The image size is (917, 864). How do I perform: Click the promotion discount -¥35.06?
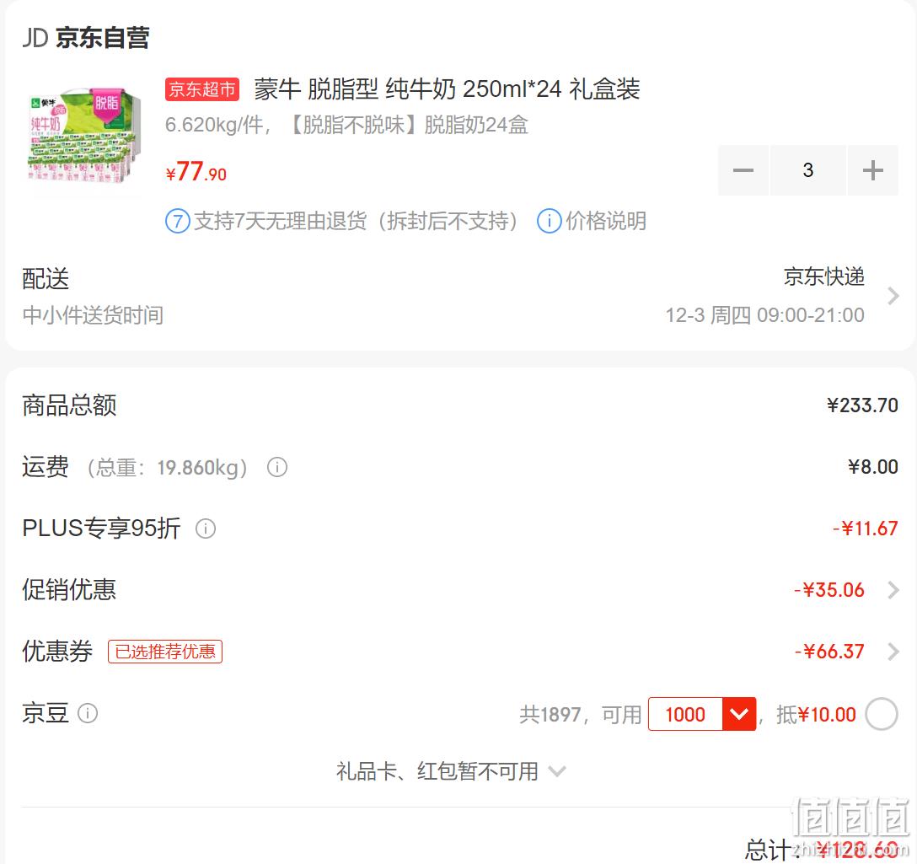(x=829, y=590)
